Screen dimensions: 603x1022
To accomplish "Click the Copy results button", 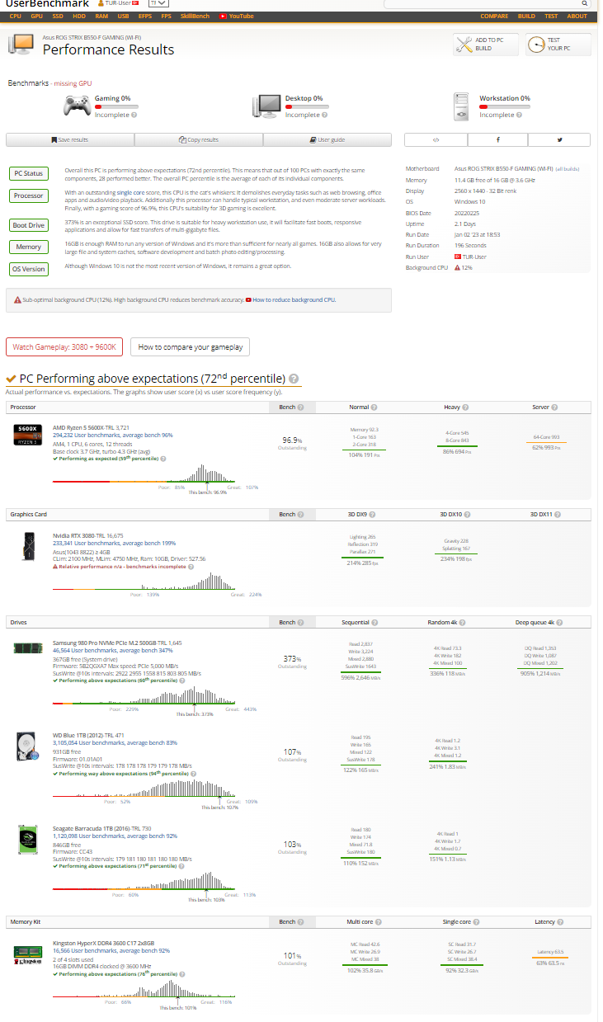I will (x=199, y=140).
